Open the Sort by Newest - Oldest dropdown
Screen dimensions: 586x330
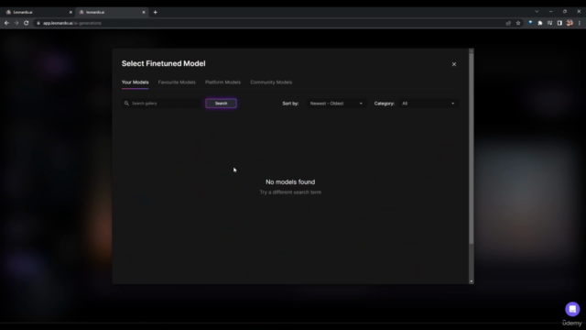(336, 104)
